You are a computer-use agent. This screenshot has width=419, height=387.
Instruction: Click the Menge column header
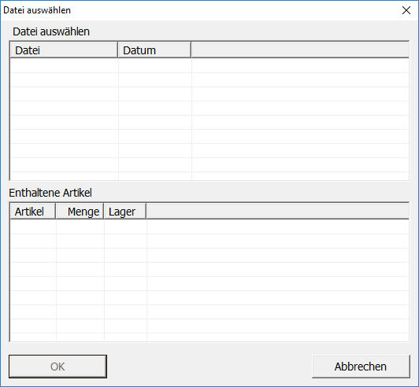tap(80, 212)
